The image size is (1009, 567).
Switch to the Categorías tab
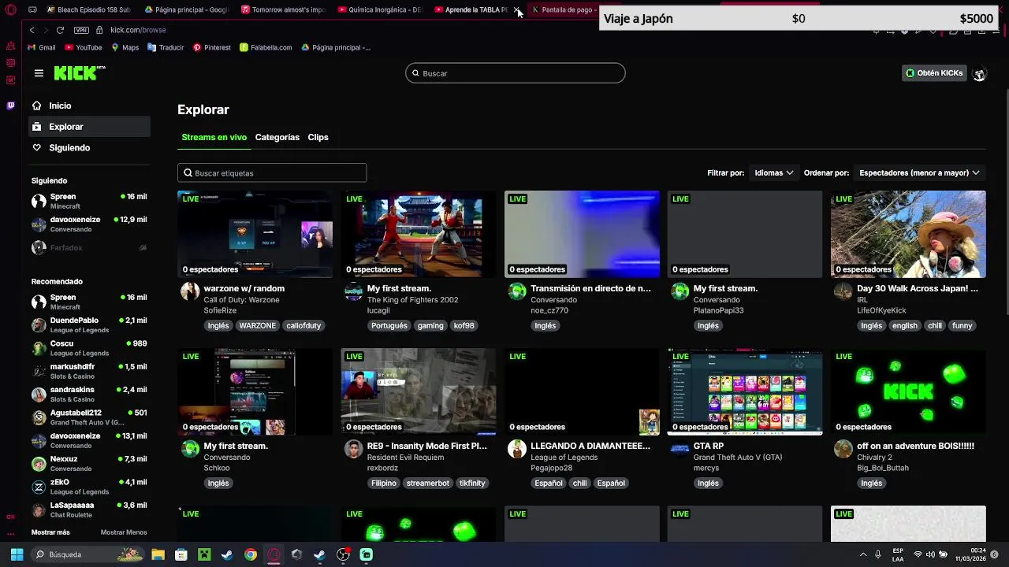pyautogui.click(x=277, y=137)
